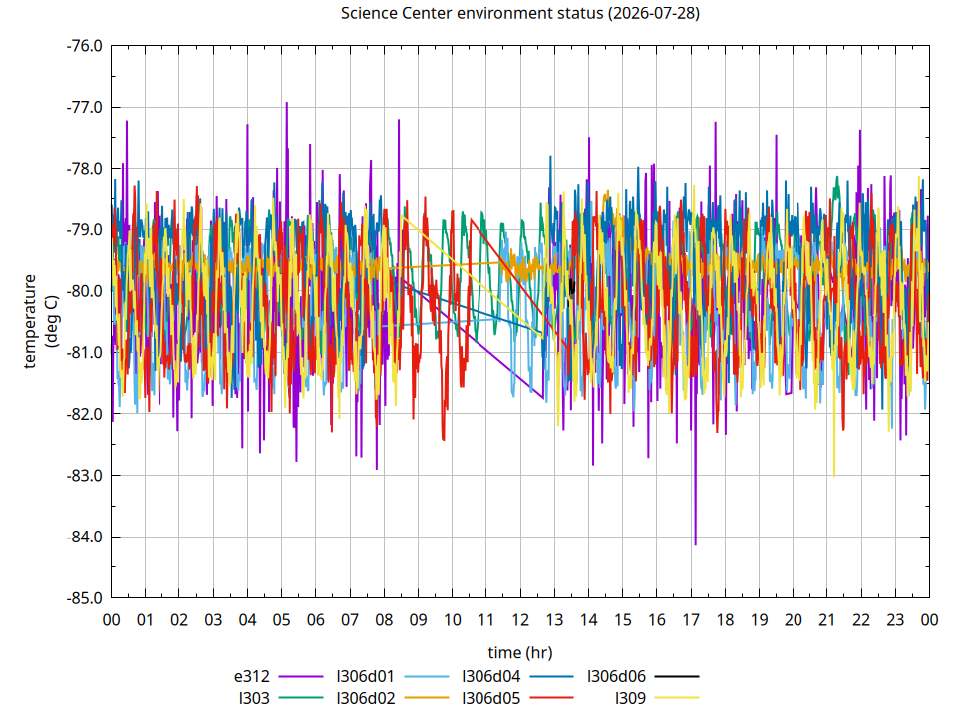Screen dimensions: 957x718
Task: Click the -77.0 y-axis tick label
Action: click(84, 108)
